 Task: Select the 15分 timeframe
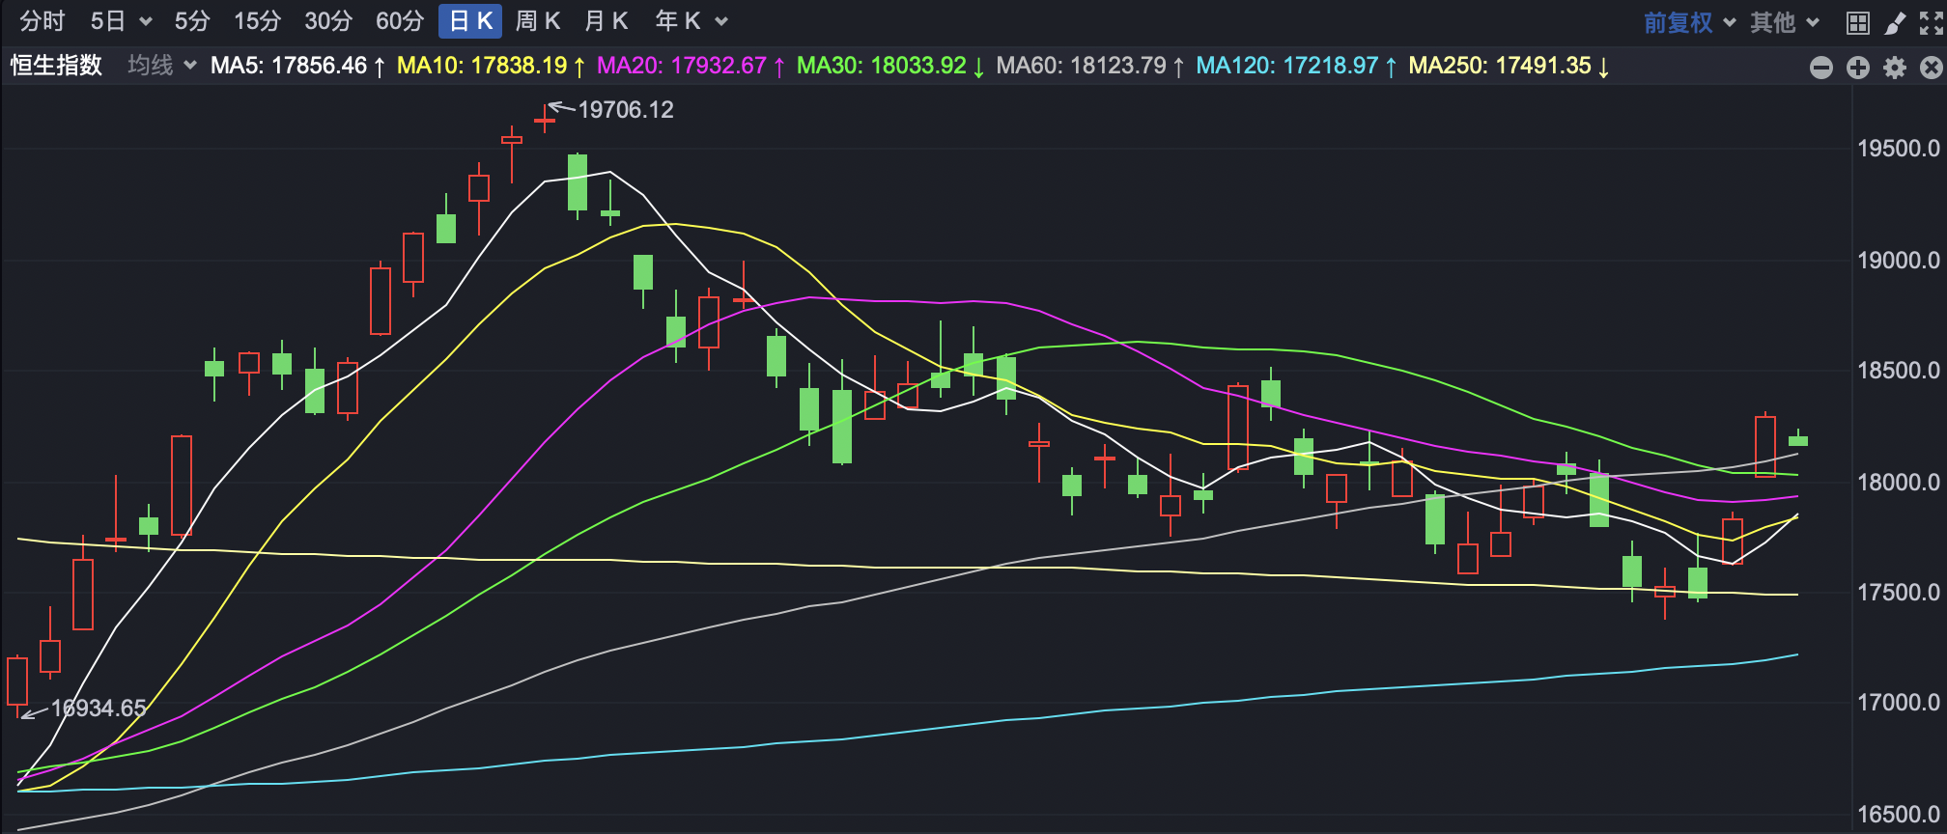[x=257, y=21]
